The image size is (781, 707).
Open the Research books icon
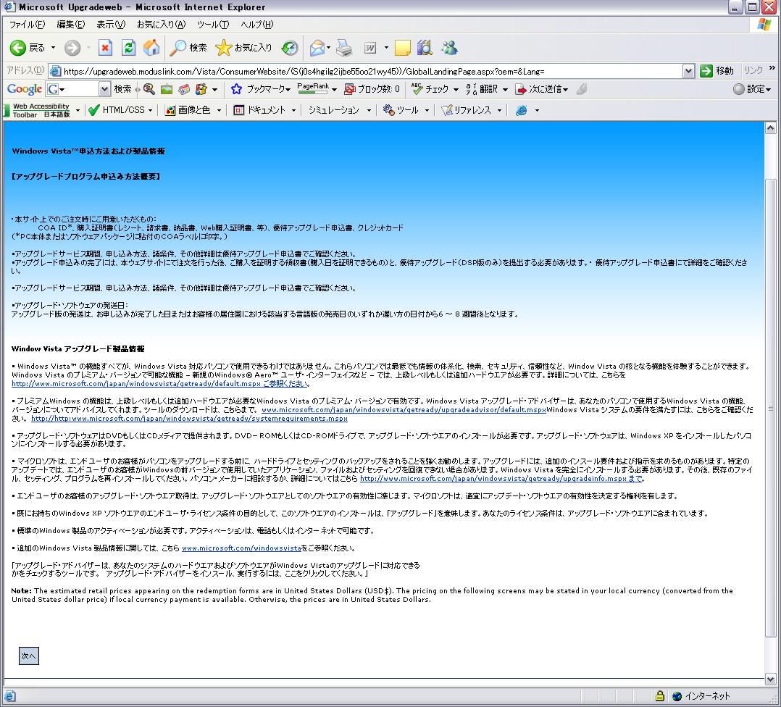tap(425, 48)
